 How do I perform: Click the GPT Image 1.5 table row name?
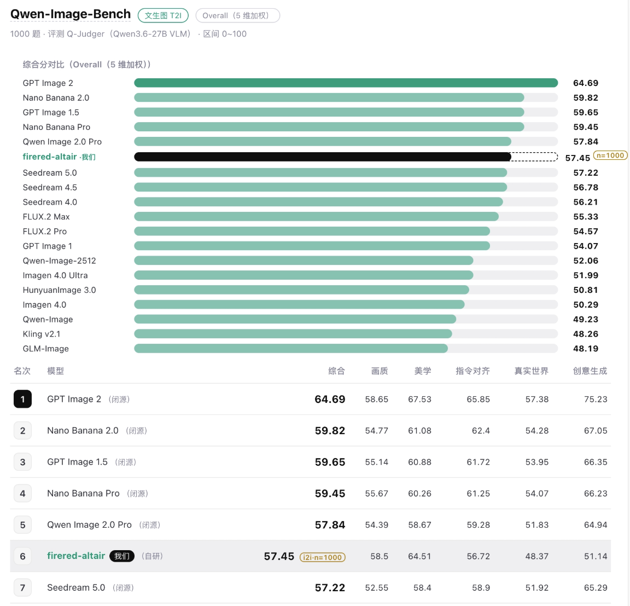click(x=77, y=462)
